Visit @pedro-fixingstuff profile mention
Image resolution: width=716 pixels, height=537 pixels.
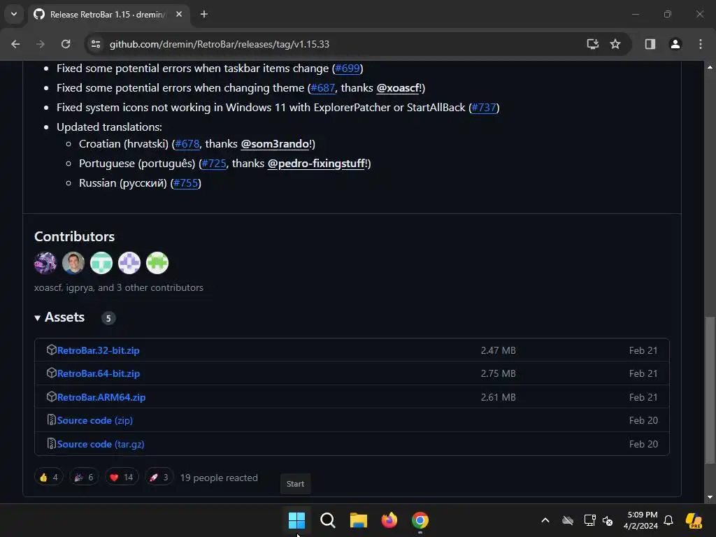coord(317,164)
